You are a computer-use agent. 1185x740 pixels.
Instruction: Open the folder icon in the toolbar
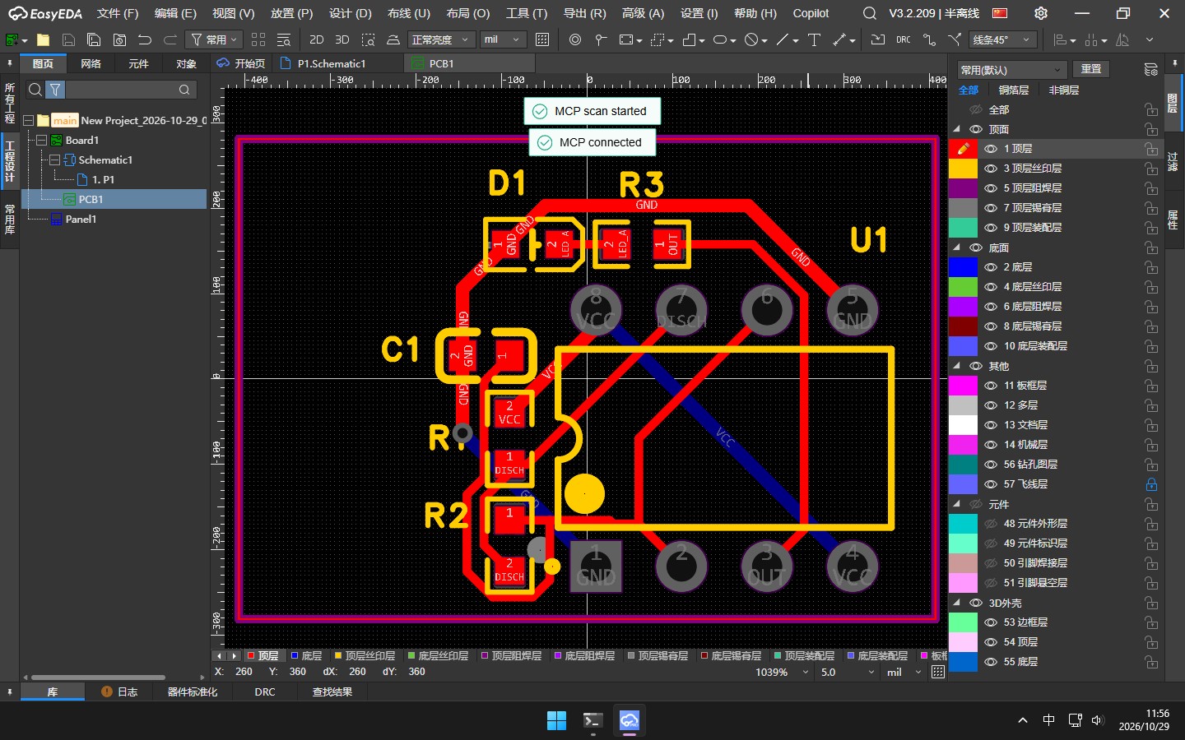click(x=44, y=39)
